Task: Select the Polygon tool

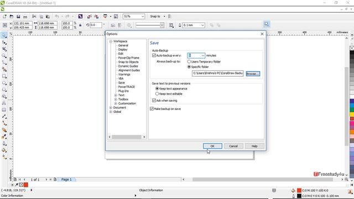Action: click(4, 90)
